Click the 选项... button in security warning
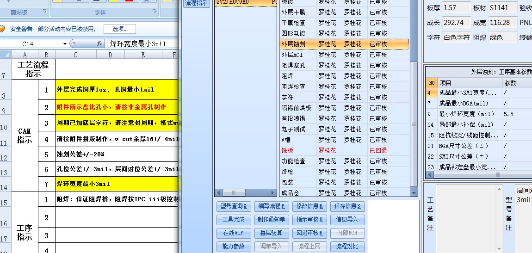 coord(120,29)
